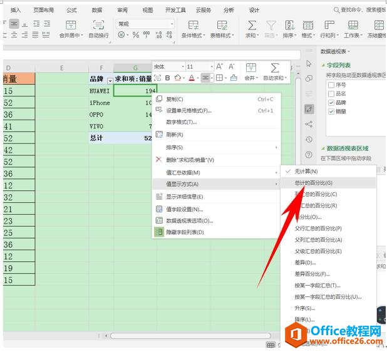
Task: Open mini toolbar font name dropdown
Action: (183, 66)
